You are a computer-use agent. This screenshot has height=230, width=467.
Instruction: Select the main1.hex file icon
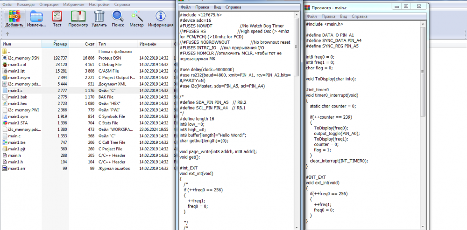click(x=5, y=103)
